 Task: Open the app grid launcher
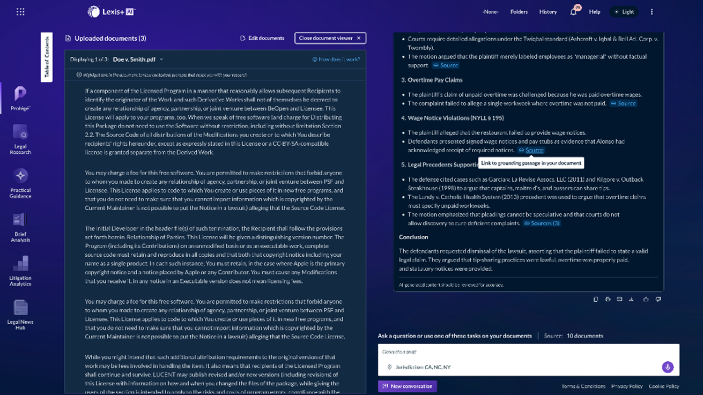[x=20, y=12]
